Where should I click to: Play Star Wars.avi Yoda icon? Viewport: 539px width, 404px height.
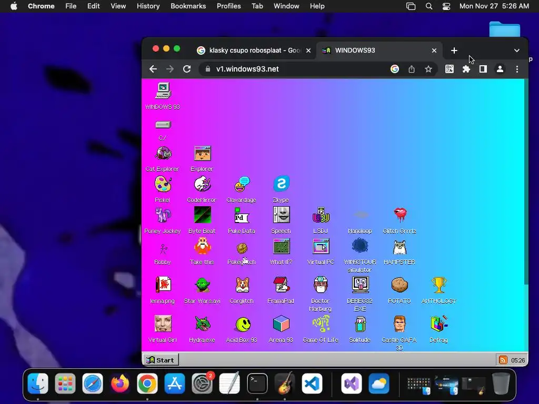point(202,285)
